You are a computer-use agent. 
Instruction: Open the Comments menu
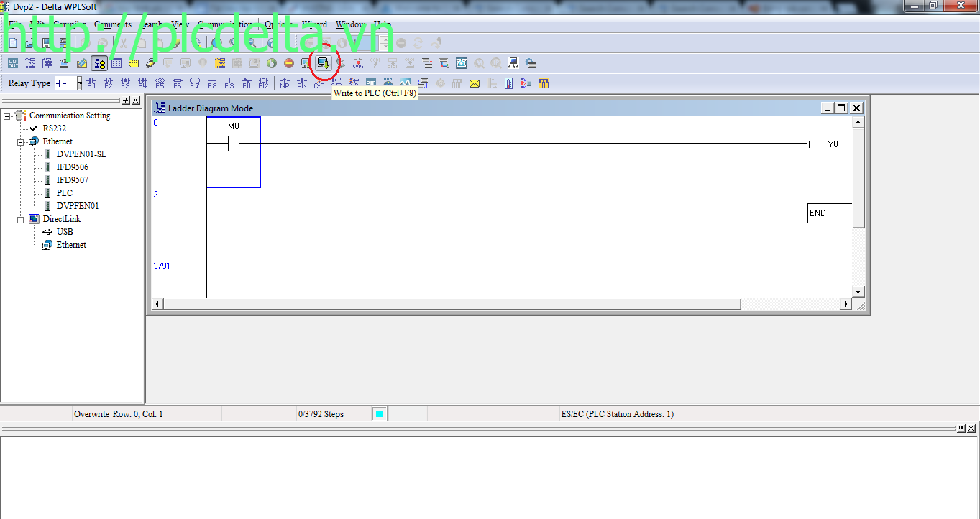point(113,24)
